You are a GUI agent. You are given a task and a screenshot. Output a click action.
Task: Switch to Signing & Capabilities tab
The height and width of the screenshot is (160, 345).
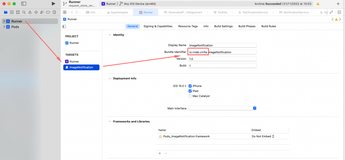pyautogui.click(x=158, y=26)
